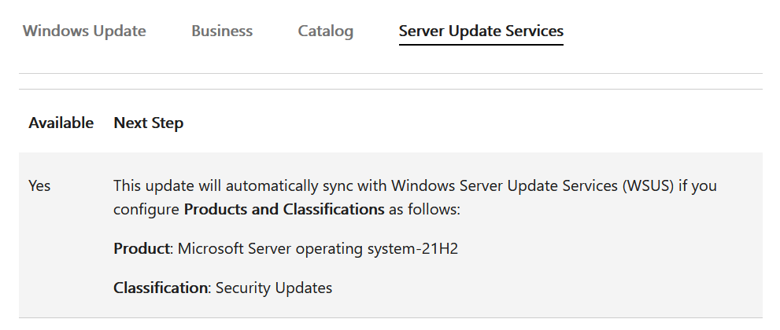780x330 pixels.
Task: Click the Server Update Services tab
Action: point(481,31)
